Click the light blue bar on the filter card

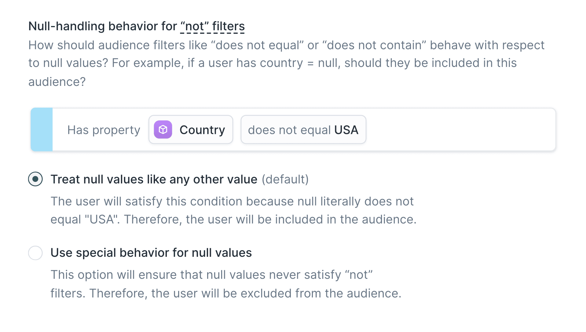coord(42,130)
